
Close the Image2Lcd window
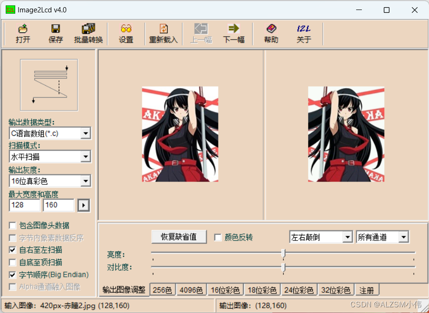click(415, 10)
